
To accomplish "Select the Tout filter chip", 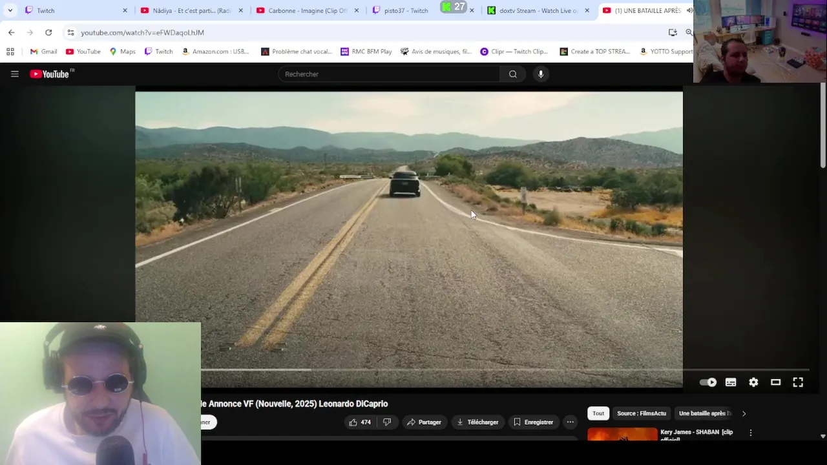I will tap(598, 413).
